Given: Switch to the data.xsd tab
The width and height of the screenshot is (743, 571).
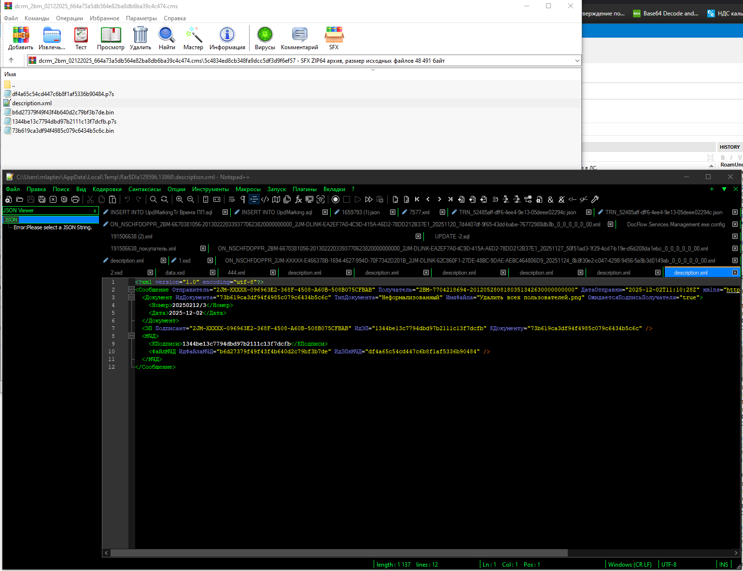Looking at the screenshot, I should [175, 273].
